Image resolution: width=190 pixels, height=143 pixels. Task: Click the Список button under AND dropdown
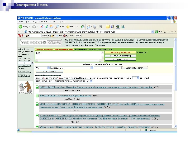pyautogui.click(x=49, y=71)
